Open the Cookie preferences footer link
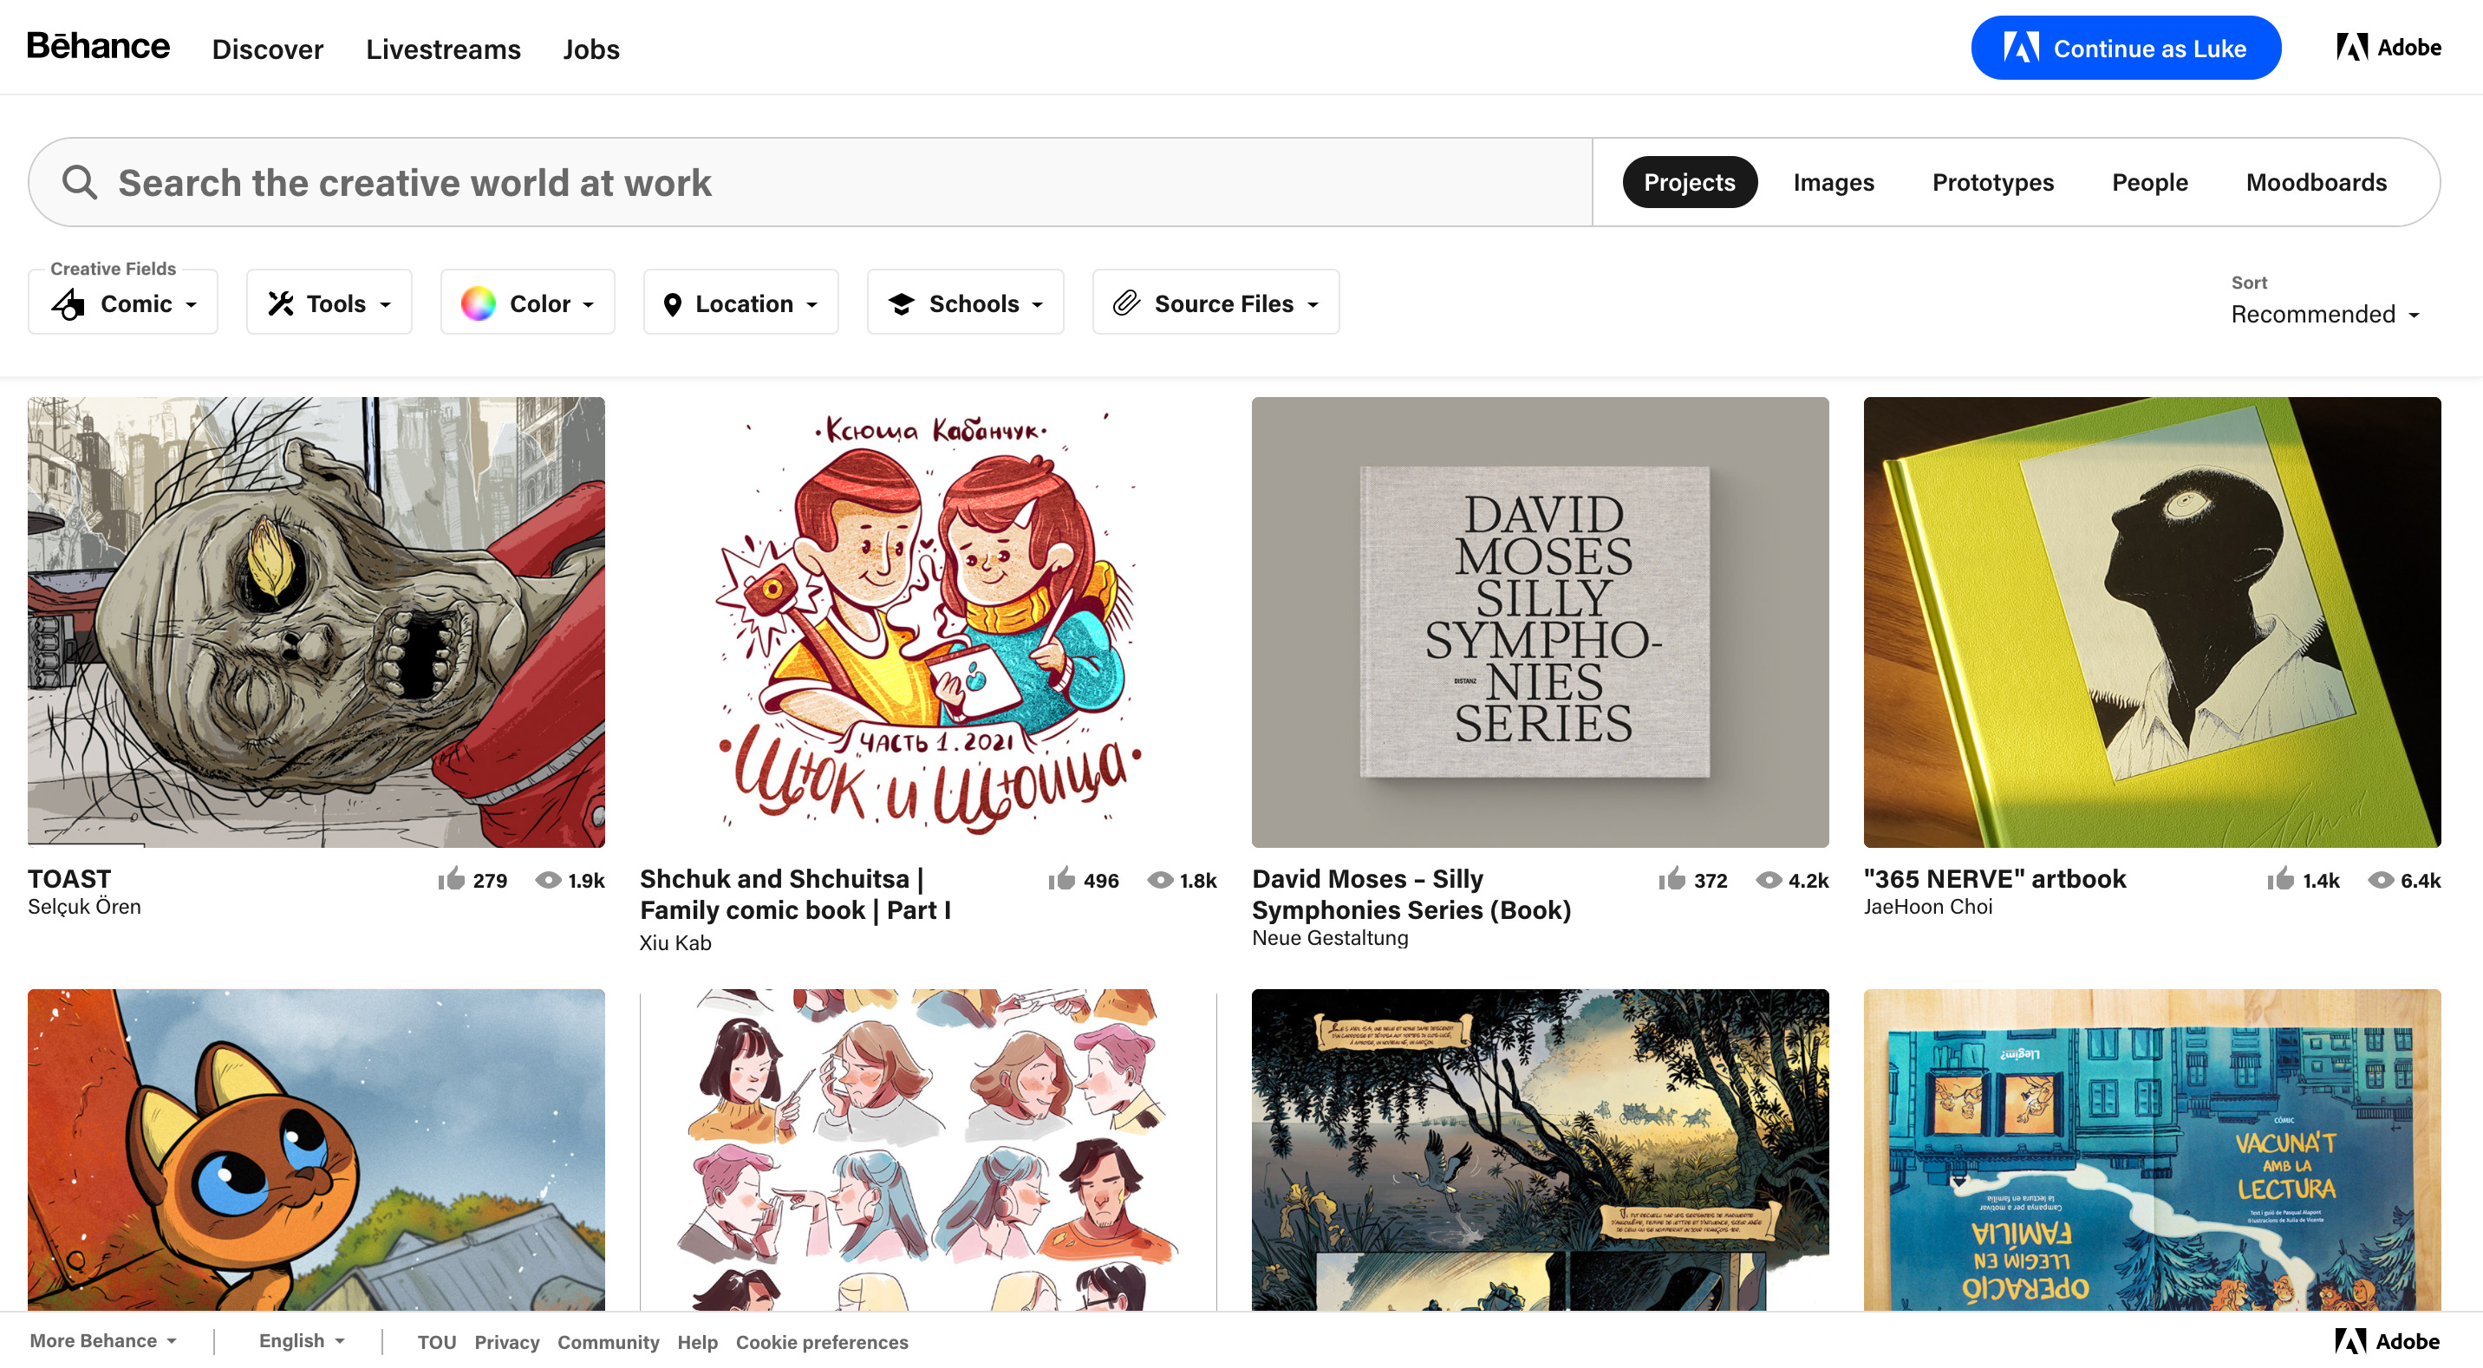Screen dimensions: 2483x1368 pyautogui.click(x=821, y=1342)
